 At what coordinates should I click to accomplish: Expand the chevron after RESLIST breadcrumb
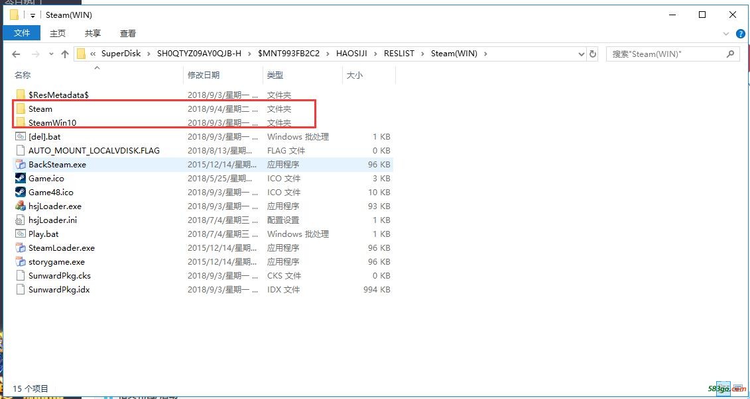(423, 54)
